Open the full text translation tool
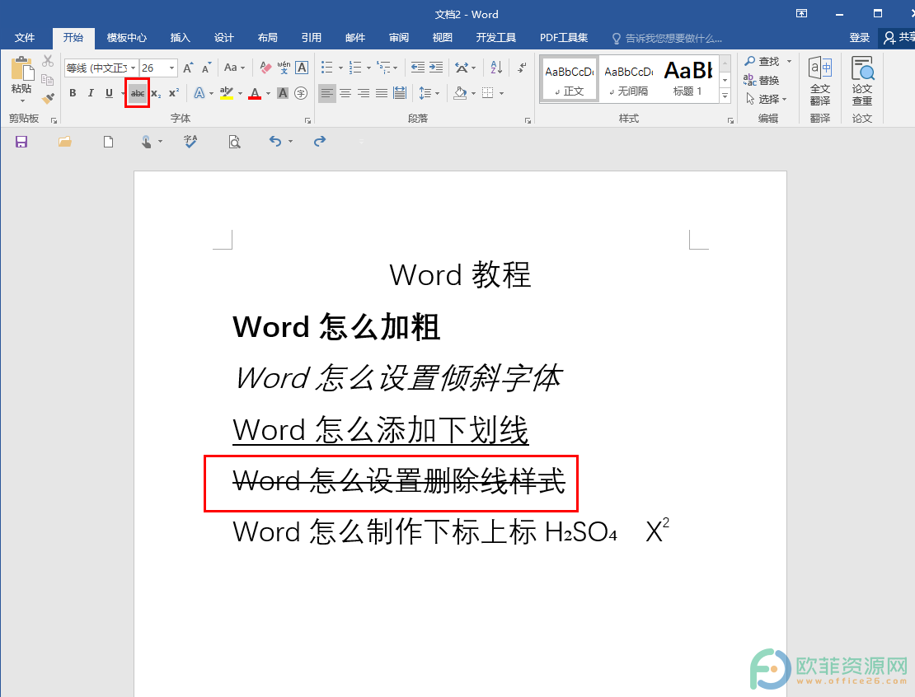 tap(820, 81)
